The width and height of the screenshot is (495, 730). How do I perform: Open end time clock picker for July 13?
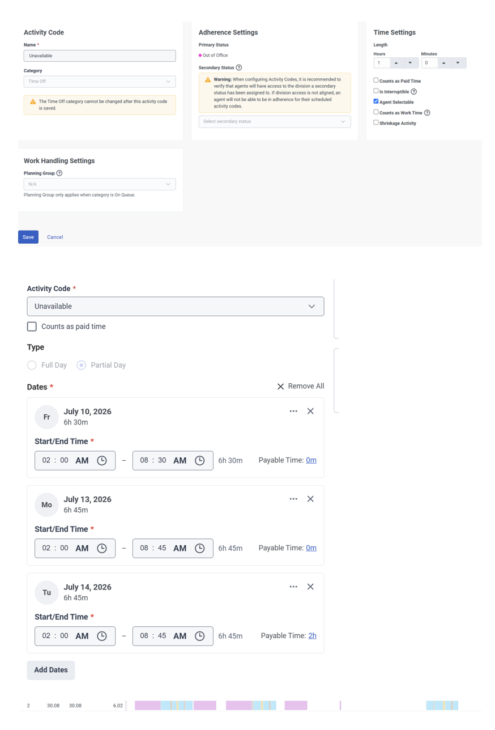tap(200, 549)
